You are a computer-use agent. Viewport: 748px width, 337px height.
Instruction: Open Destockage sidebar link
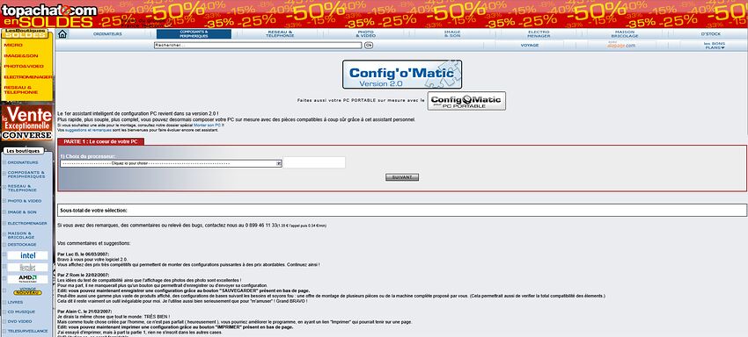[x=22, y=244]
